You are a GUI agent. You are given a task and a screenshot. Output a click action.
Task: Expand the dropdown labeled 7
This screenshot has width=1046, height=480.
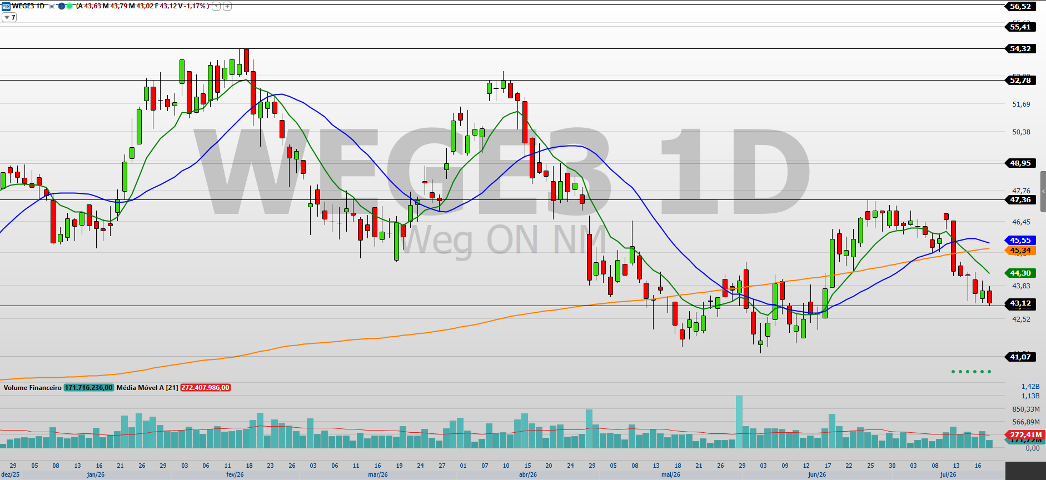pyautogui.click(x=9, y=17)
